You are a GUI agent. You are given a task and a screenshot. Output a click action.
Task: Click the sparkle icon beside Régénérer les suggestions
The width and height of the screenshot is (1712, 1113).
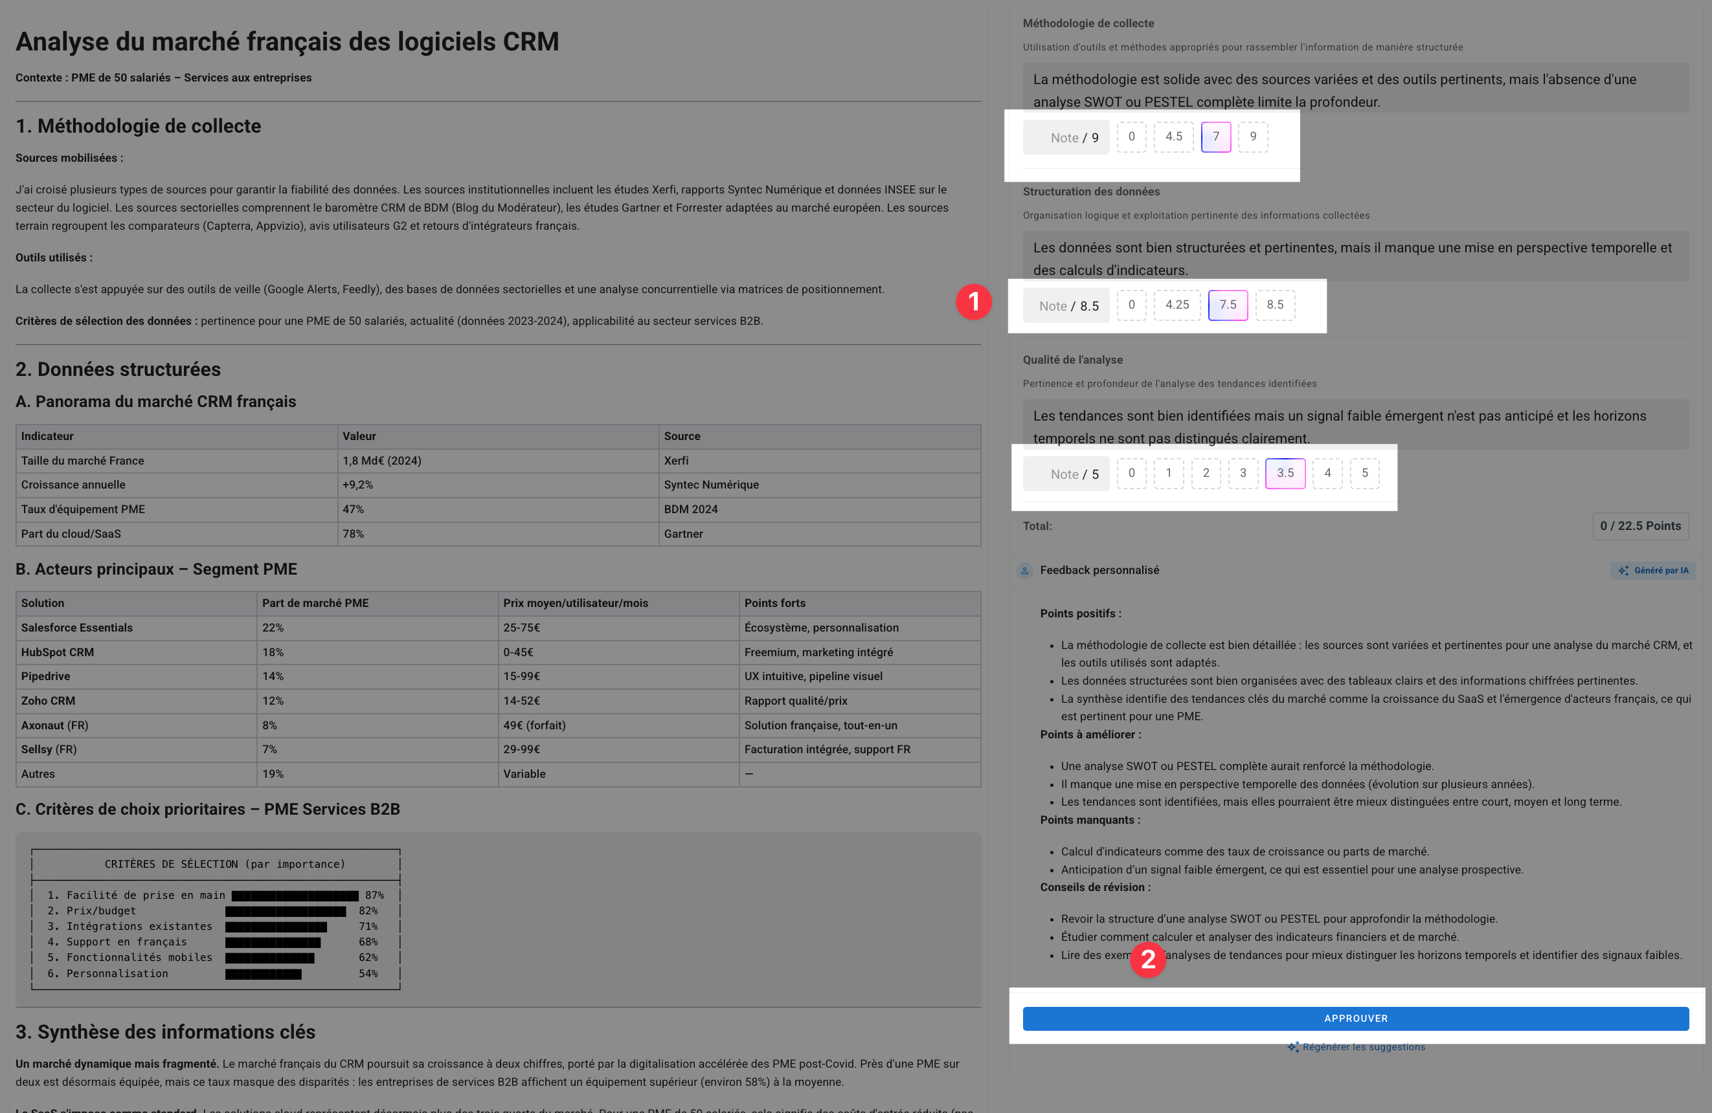[1293, 1047]
